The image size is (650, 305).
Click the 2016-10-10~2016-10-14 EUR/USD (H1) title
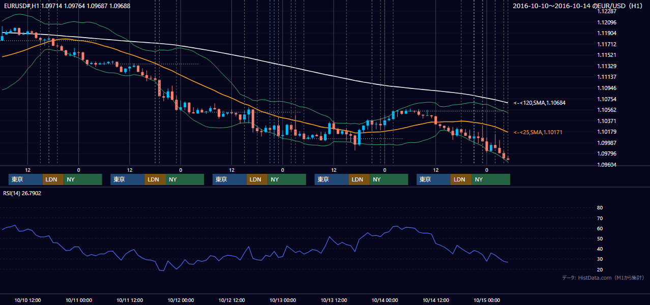point(578,6)
